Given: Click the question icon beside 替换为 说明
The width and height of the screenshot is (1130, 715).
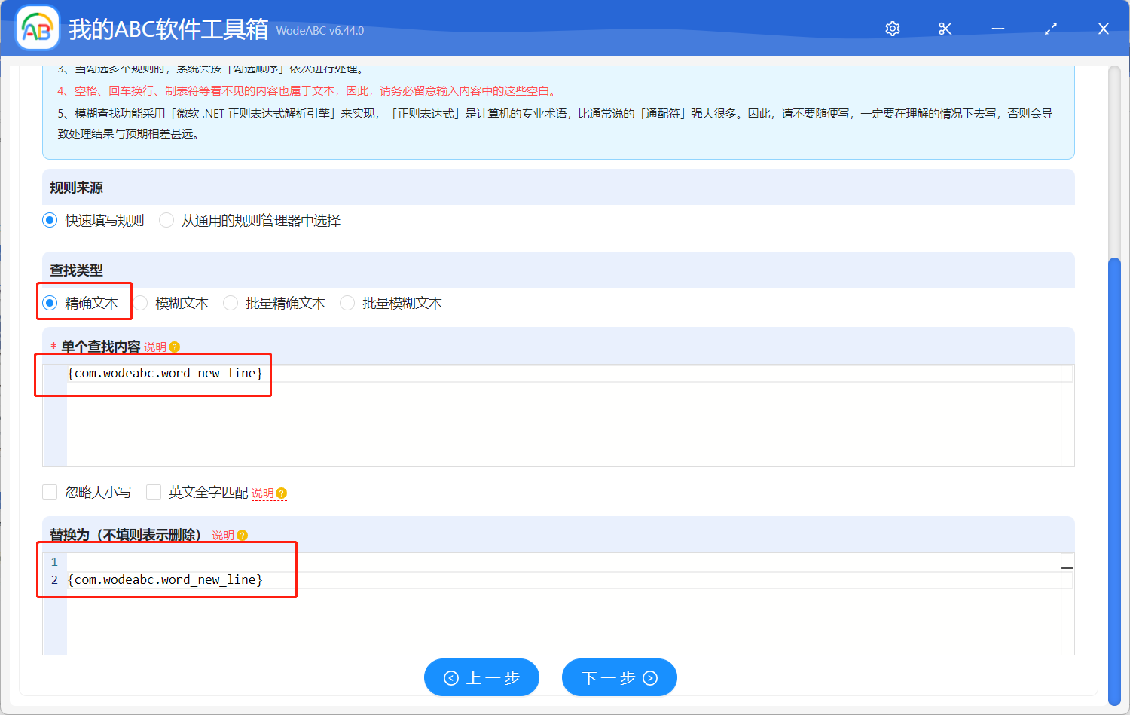Looking at the screenshot, I should pyautogui.click(x=242, y=536).
